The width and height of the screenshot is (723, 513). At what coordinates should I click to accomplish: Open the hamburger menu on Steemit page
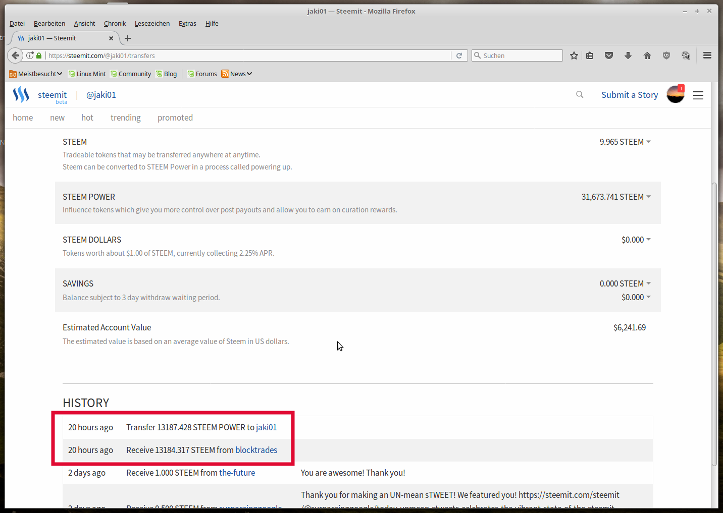tap(698, 95)
